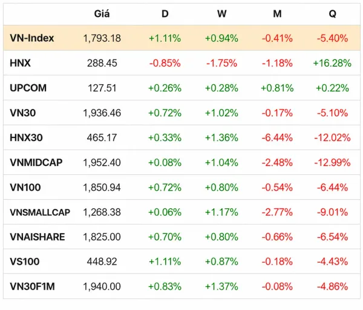Click the W weekly change column header

point(221,14)
